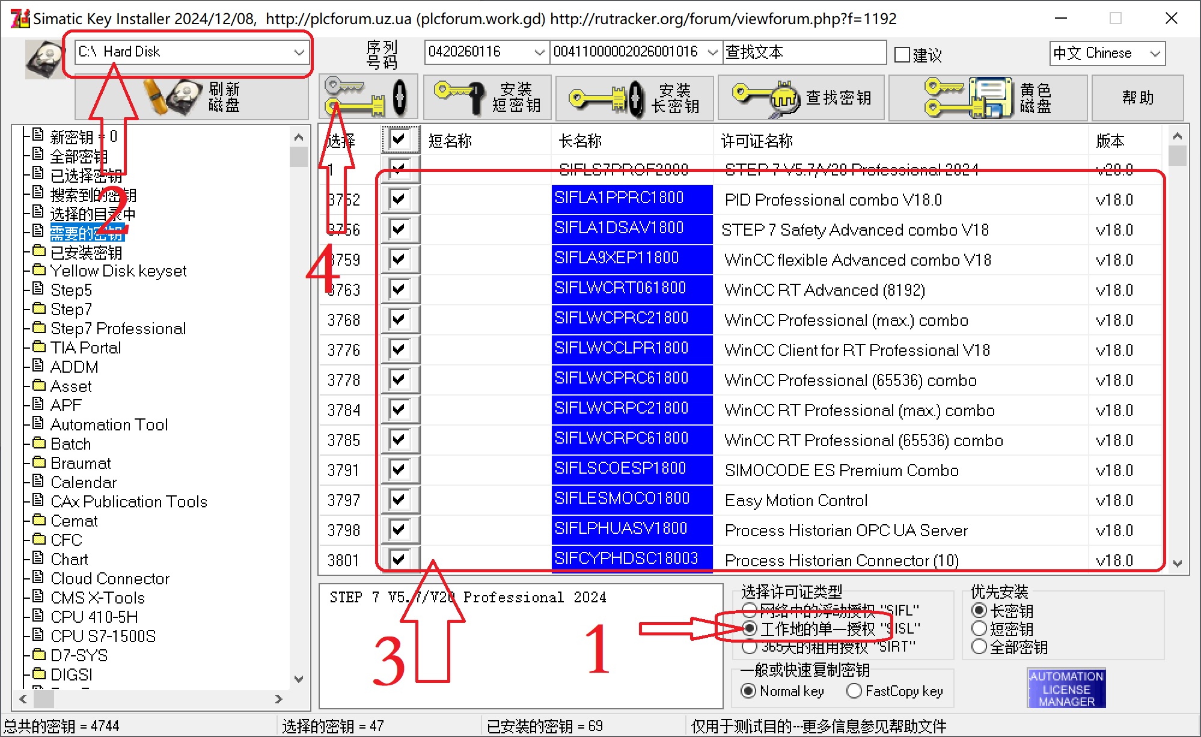Screen dimensions: 1201x737
Task: Expand the 0420260116 serial number dropdown
Action: pyautogui.click(x=539, y=52)
